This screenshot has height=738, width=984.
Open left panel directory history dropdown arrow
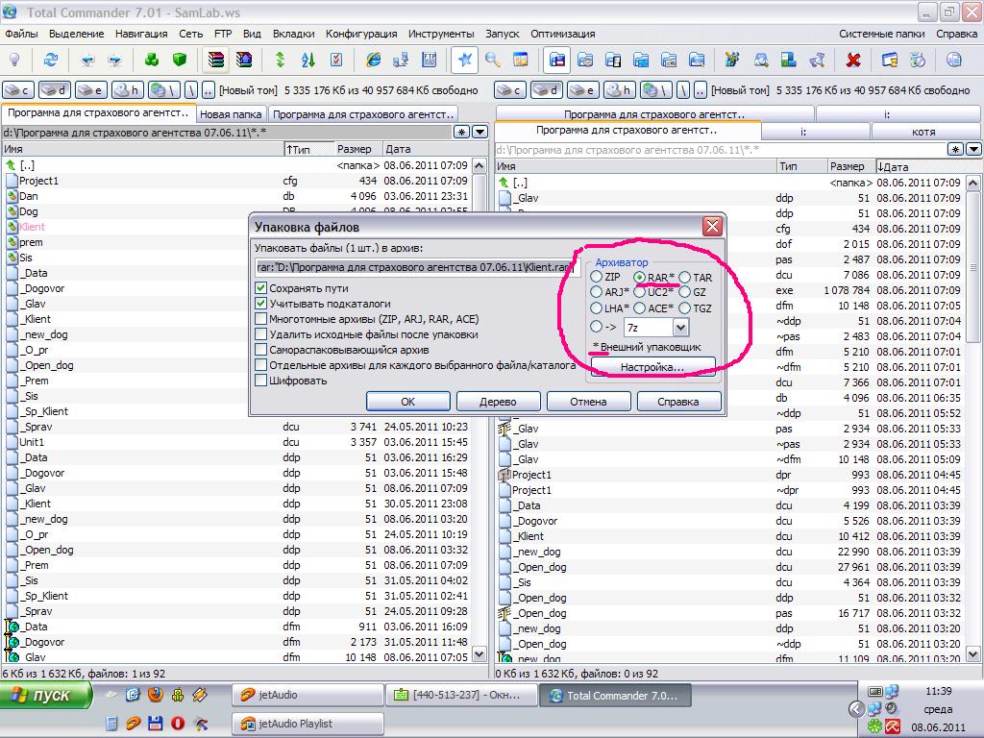click(480, 132)
